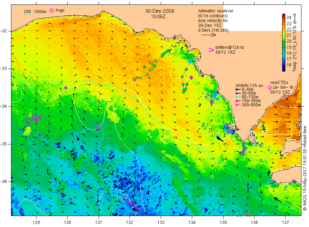
Task: Click the sealCTDs magenta diamond legend symbol
Action: [x=270, y=87]
